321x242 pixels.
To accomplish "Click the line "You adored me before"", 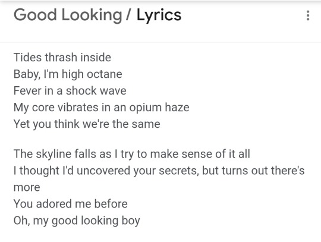I will click(70, 204).
